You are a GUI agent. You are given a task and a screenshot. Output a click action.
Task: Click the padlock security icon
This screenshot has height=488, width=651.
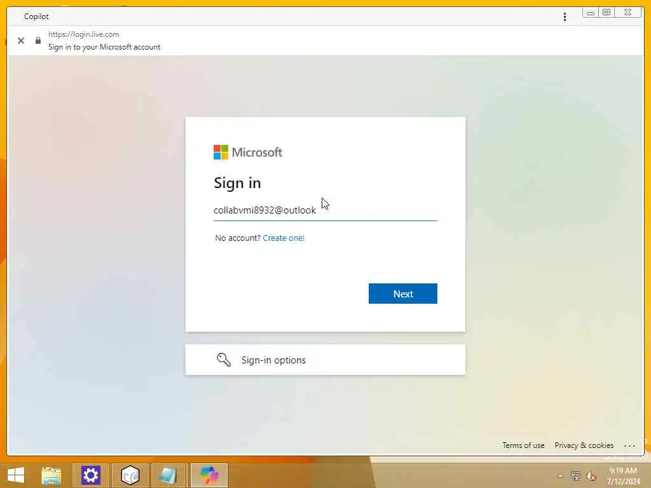(38, 40)
